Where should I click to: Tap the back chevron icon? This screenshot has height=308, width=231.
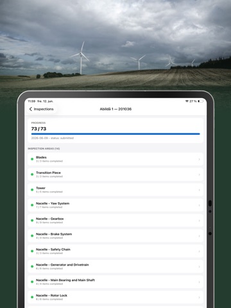pyautogui.click(x=31, y=109)
